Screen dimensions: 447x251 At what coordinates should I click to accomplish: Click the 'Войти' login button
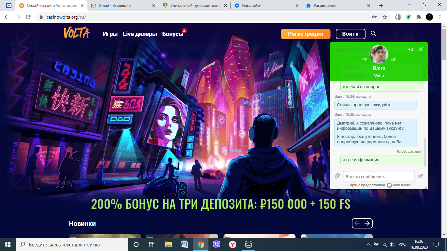350,34
